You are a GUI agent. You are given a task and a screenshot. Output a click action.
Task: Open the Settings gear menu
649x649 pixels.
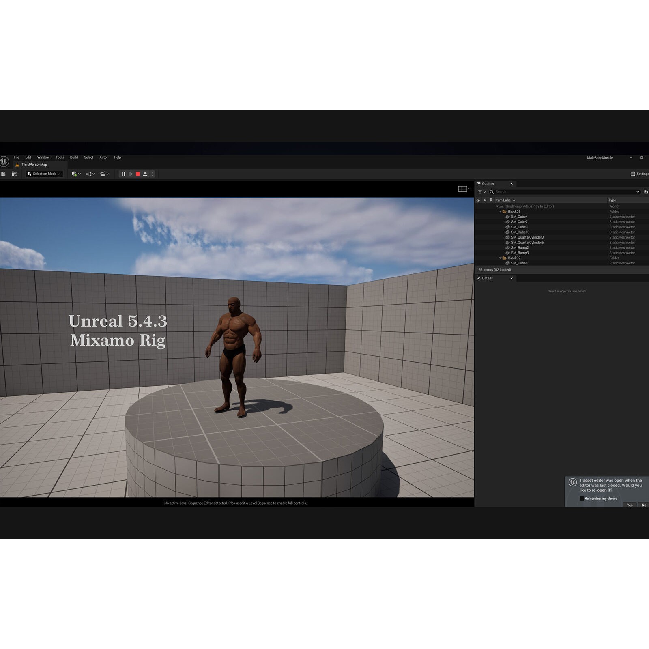pyautogui.click(x=639, y=174)
